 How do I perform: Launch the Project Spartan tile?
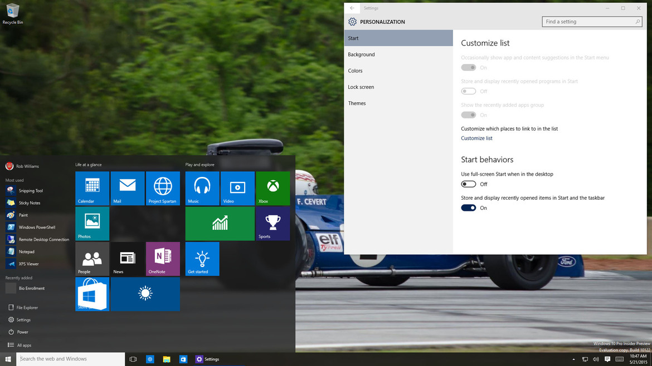(x=163, y=189)
